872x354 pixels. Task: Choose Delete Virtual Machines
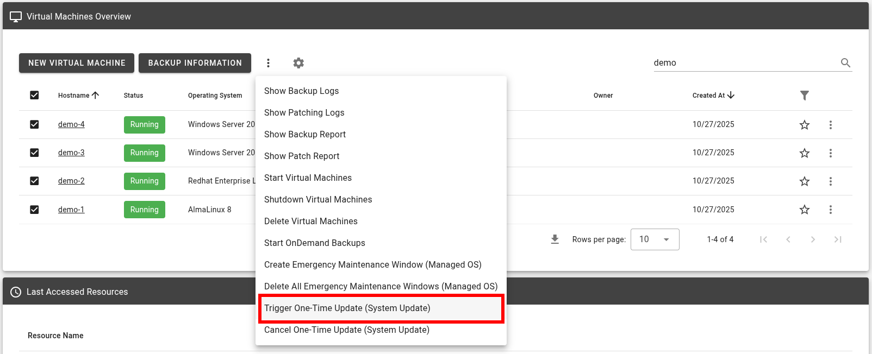pyautogui.click(x=381, y=221)
